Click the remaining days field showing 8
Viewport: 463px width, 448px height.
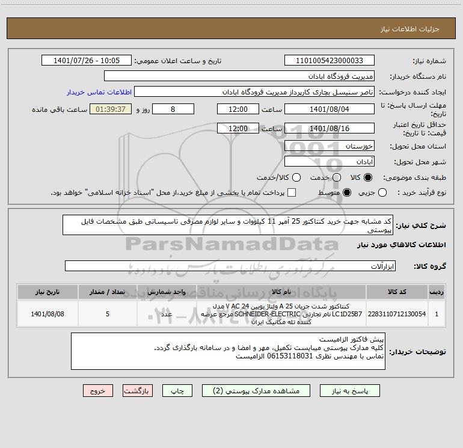point(173,109)
